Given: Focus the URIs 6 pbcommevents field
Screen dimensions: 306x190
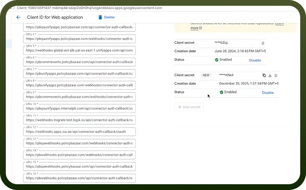Looking at the screenshot, I should 79,62.
